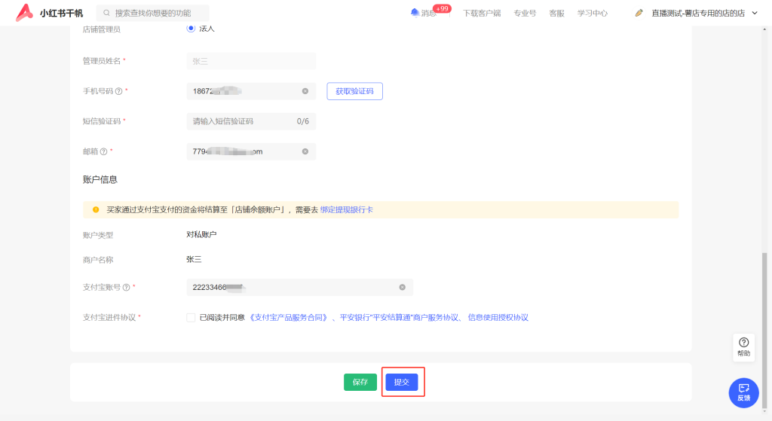Open the 客服 menu item
This screenshot has height=421, width=772.
click(x=557, y=14)
